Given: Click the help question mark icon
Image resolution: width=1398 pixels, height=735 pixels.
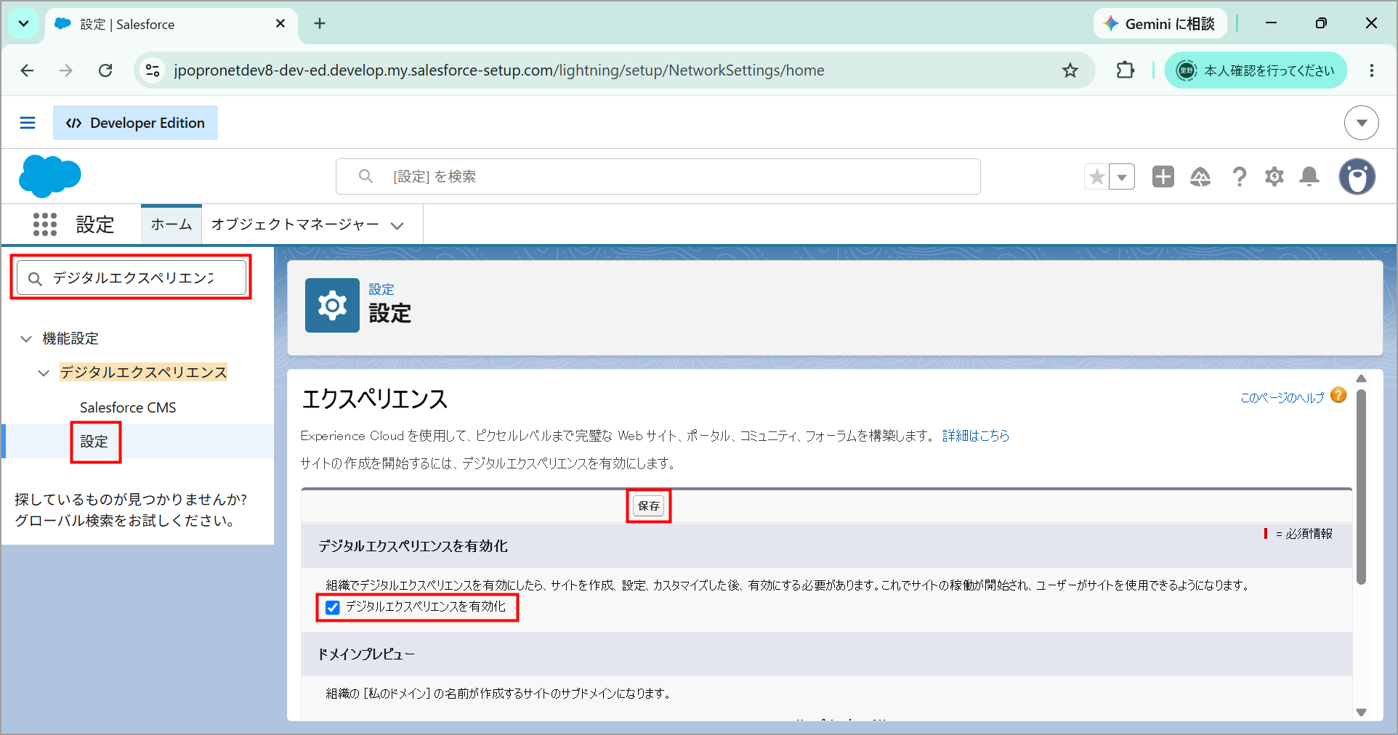Looking at the screenshot, I should tap(1239, 176).
